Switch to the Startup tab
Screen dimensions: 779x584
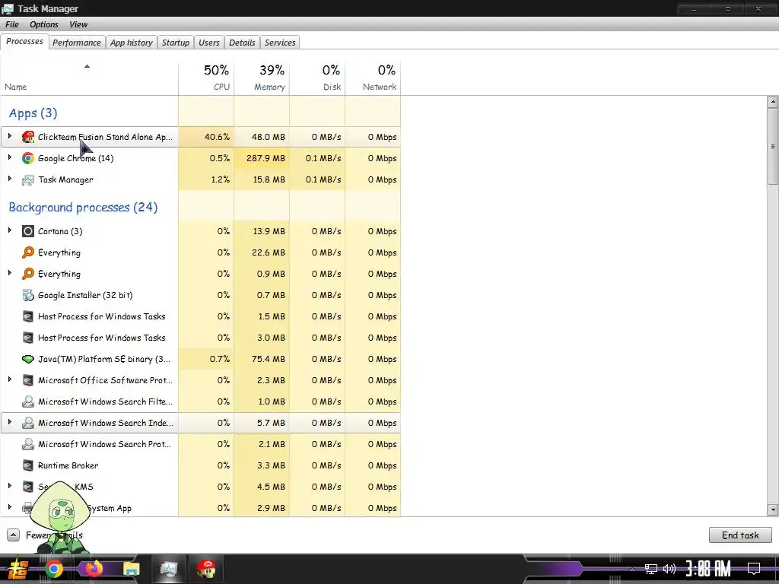click(x=176, y=43)
